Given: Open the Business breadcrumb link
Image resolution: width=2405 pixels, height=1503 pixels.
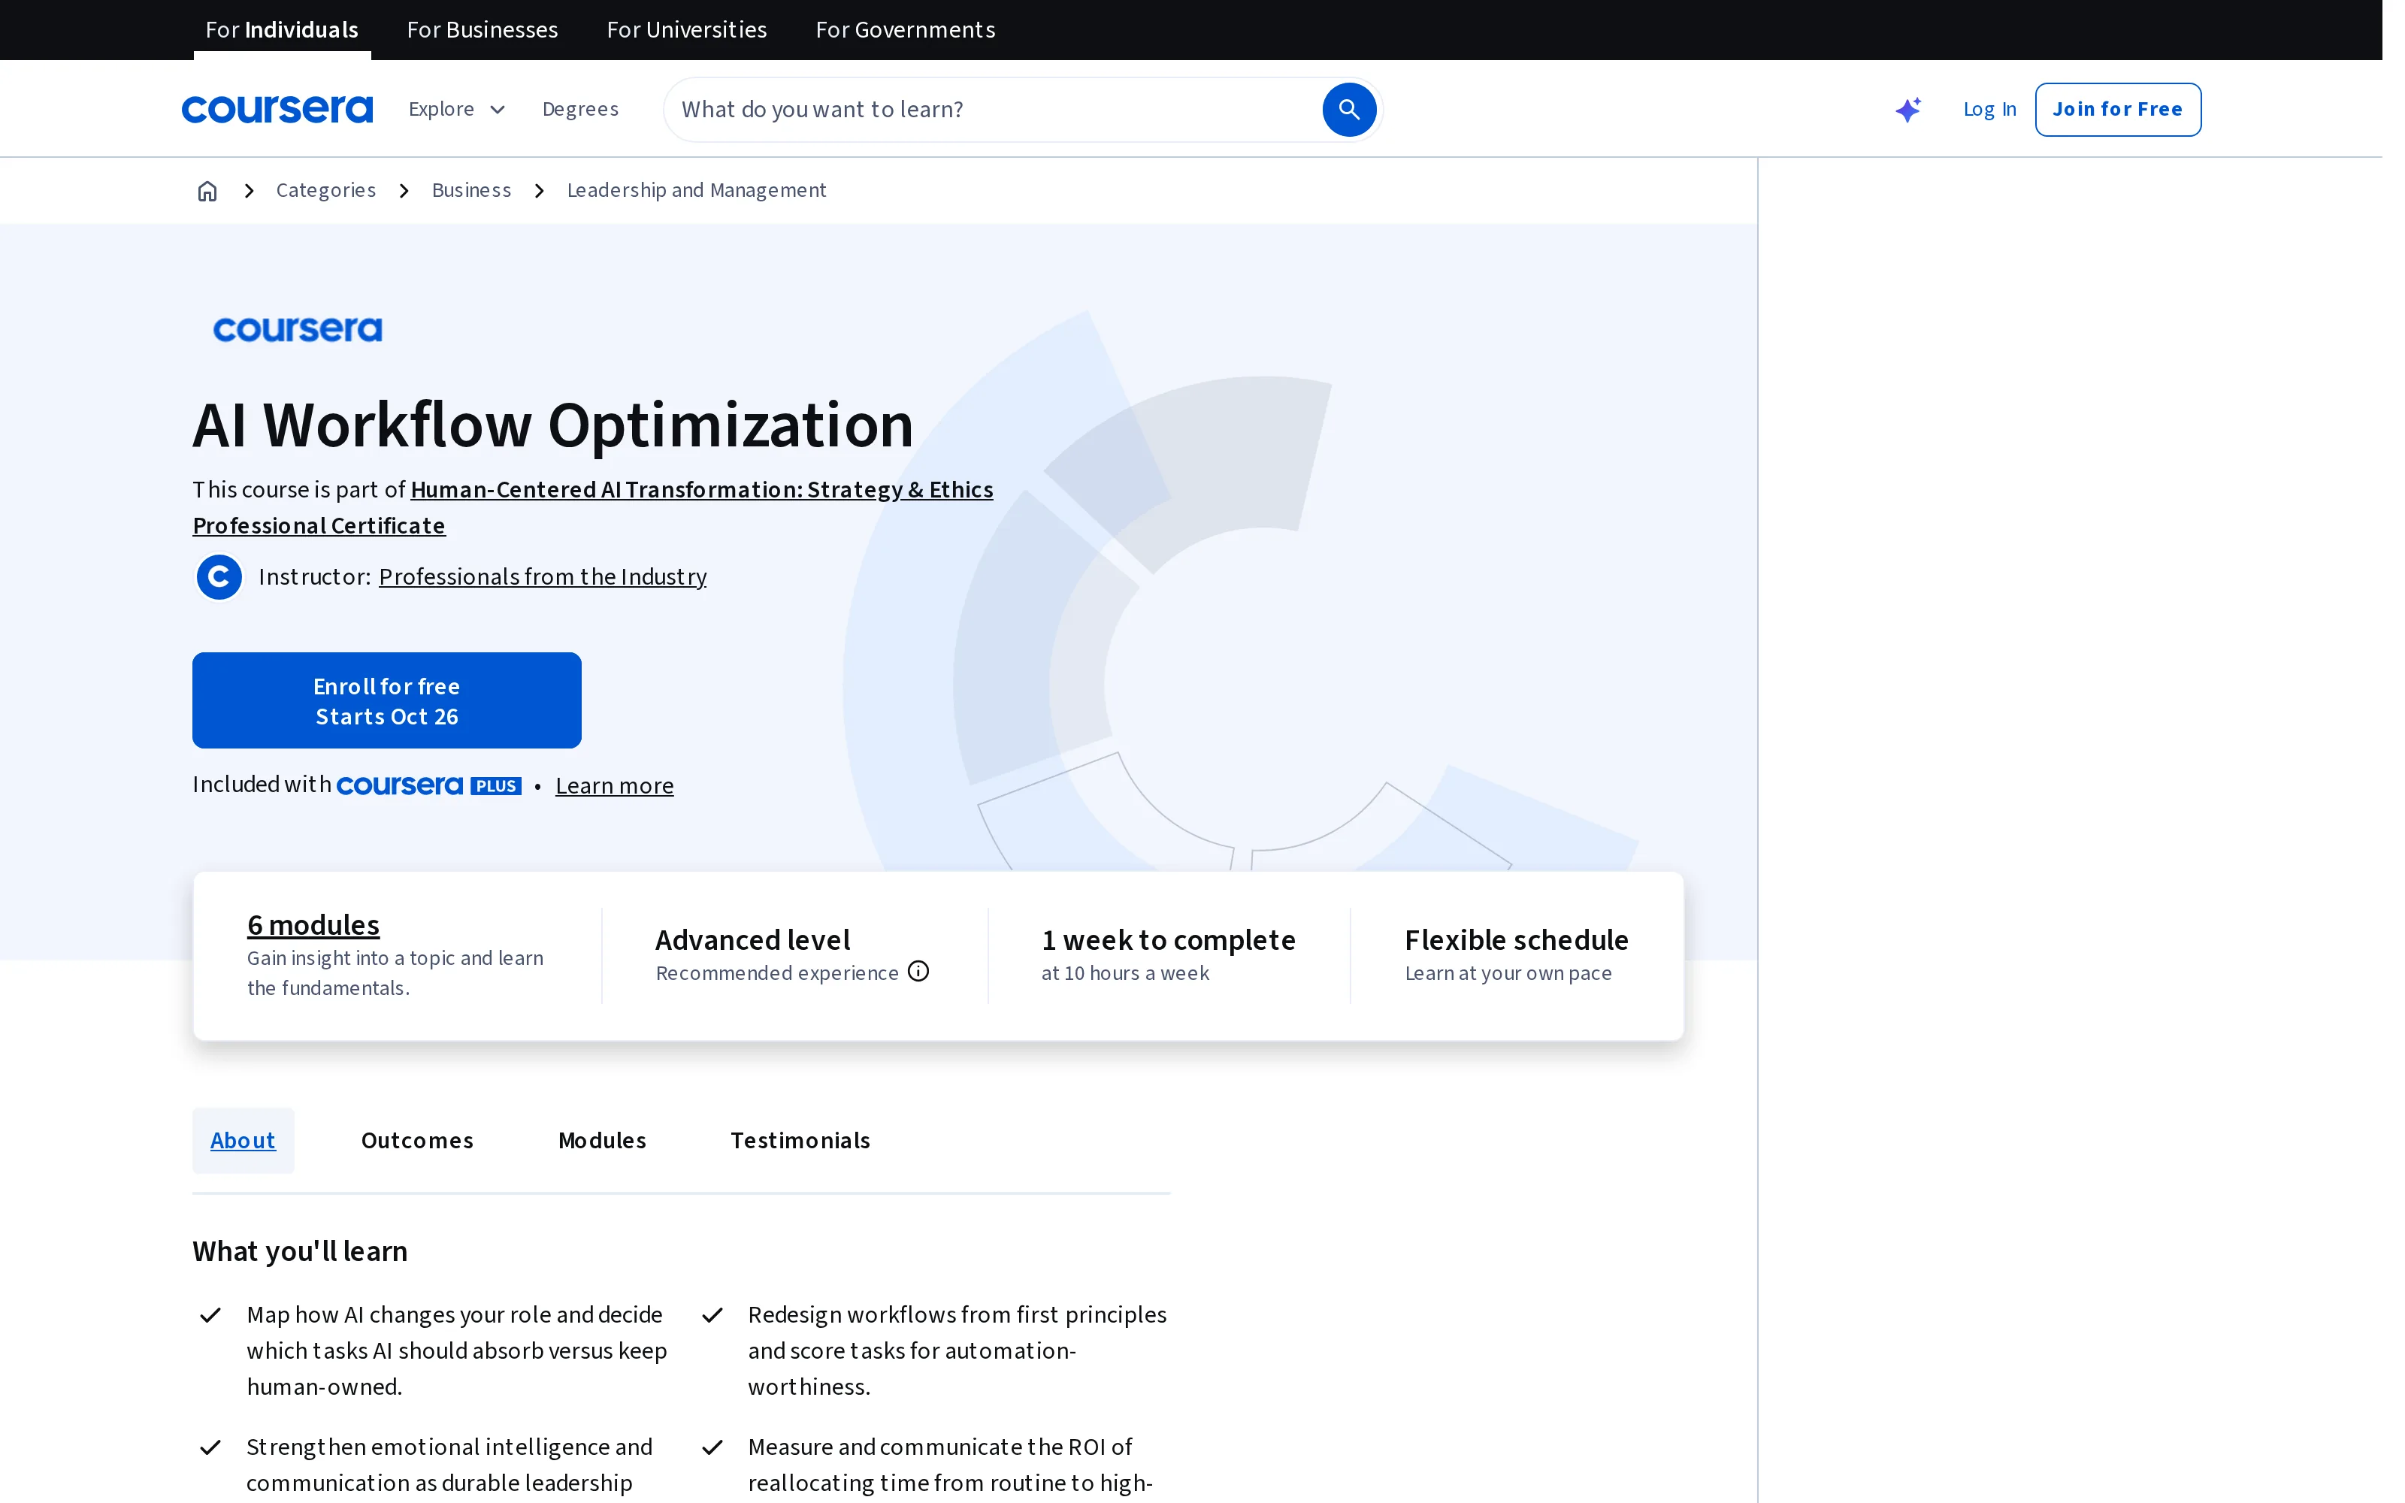Looking at the screenshot, I should (471, 190).
